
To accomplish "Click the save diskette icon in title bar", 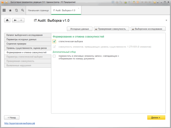I will coord(113,2).
